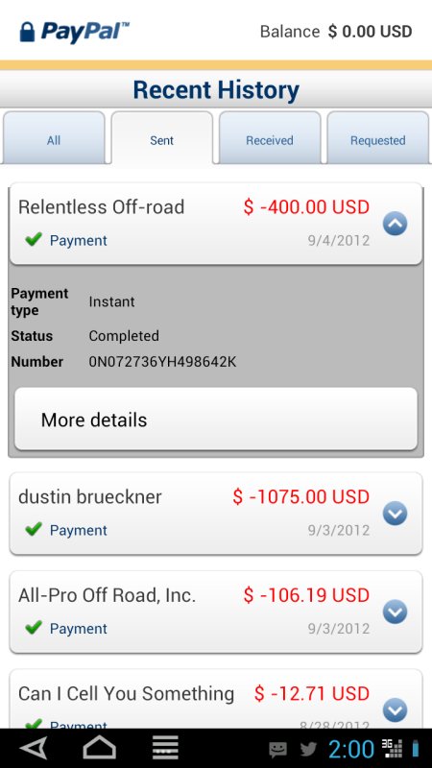Screen dimensions: 432x768
Task: Open the chat notification icon in status bar
Action: (277, 750)
